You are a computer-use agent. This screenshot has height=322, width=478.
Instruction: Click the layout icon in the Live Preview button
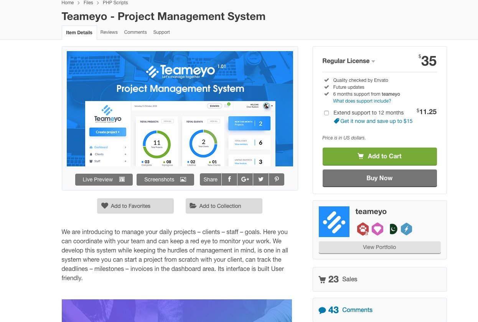tap(122, 179)
